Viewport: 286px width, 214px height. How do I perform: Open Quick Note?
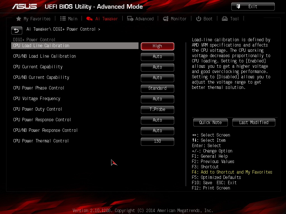(x=211, y=123)
